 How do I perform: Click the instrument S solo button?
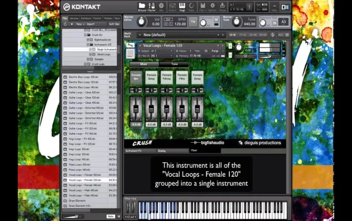point(230,46)
